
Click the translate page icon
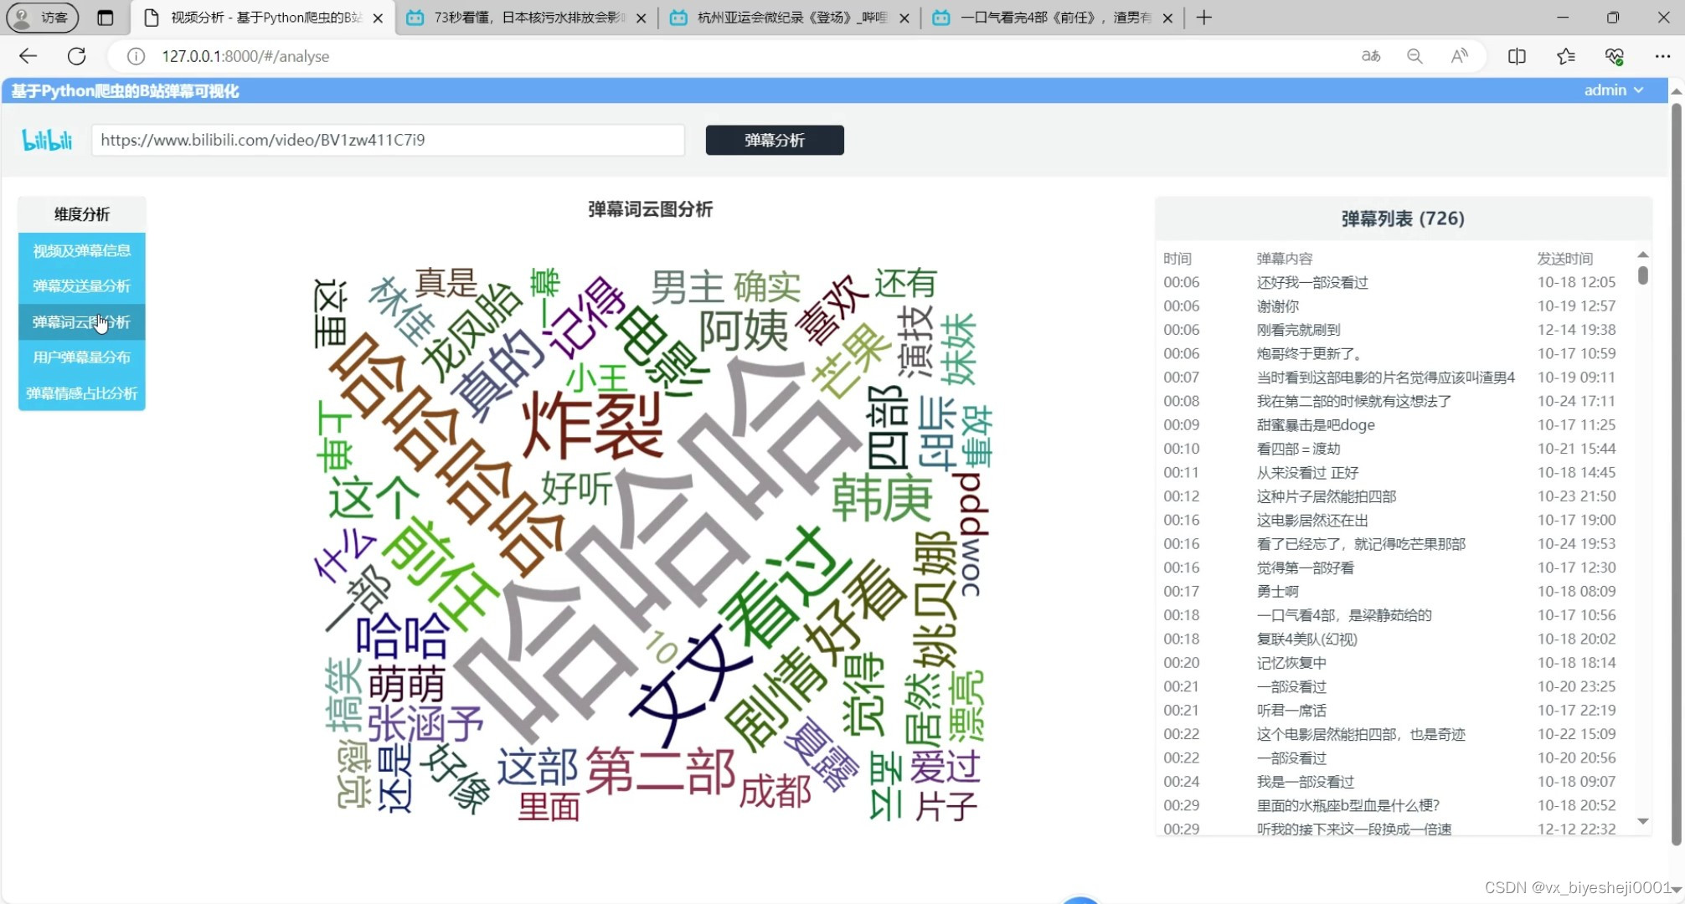pyautogui.click(x=1371, y=56)
